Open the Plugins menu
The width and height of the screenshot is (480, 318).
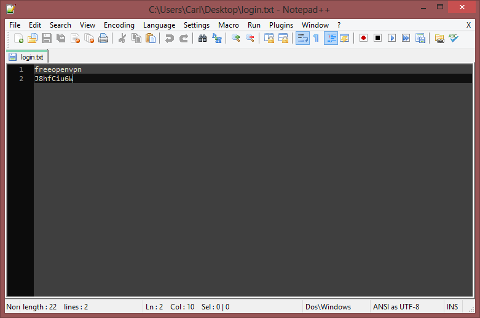(x=281, y=25)
